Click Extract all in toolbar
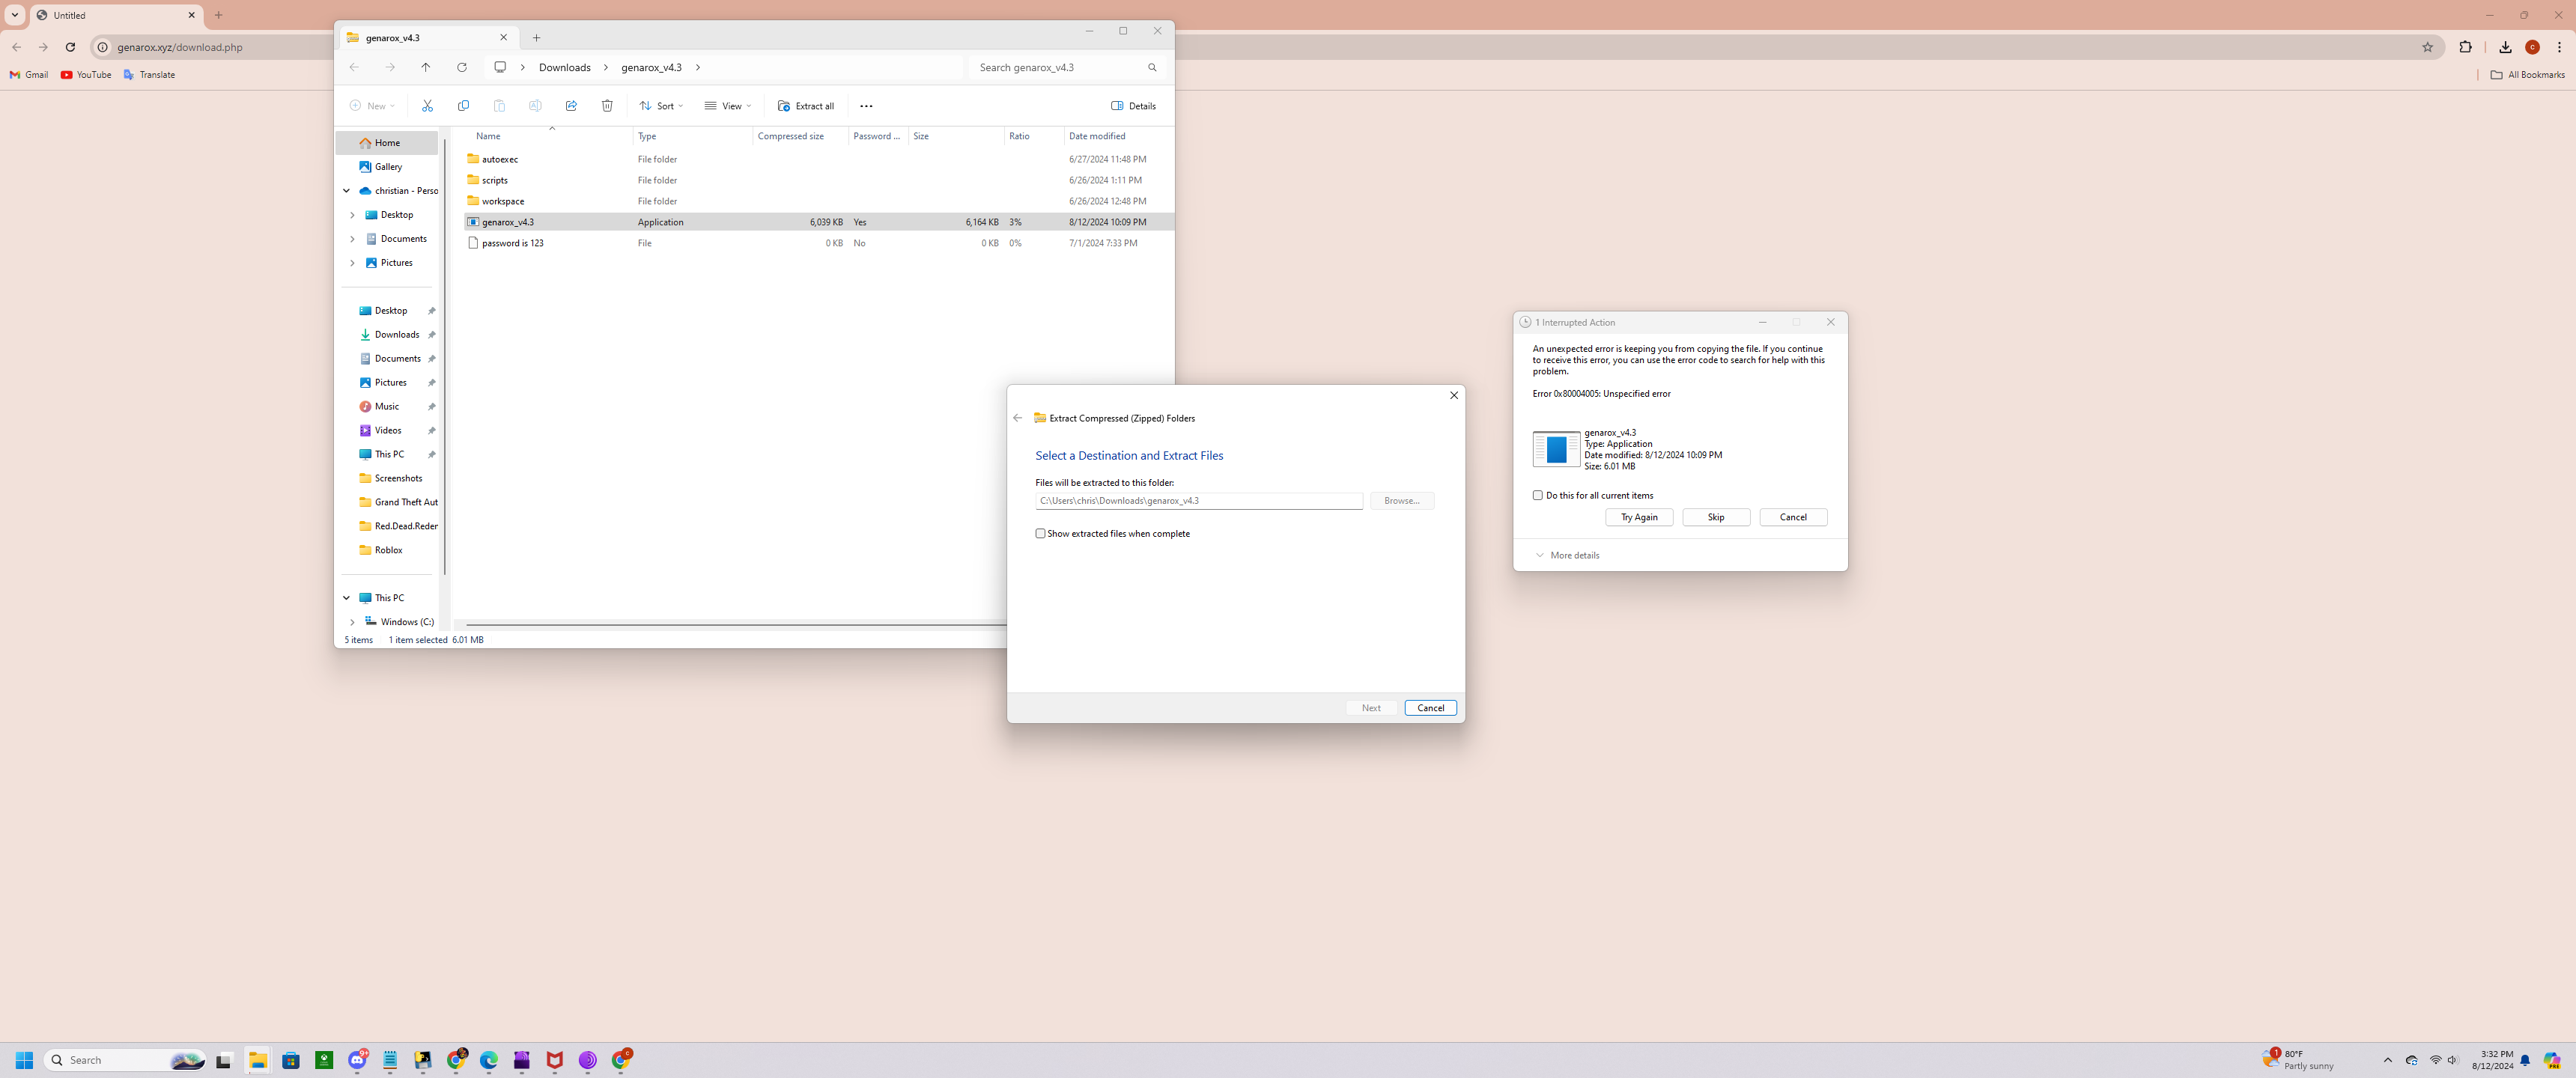 coord(806,106)
